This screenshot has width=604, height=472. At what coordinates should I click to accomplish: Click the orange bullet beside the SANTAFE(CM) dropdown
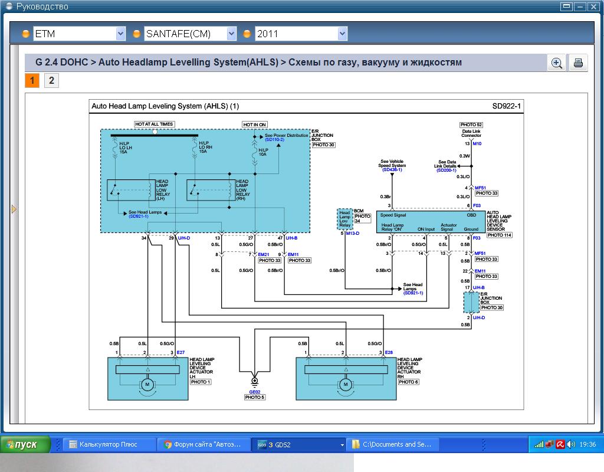[136, 34]
